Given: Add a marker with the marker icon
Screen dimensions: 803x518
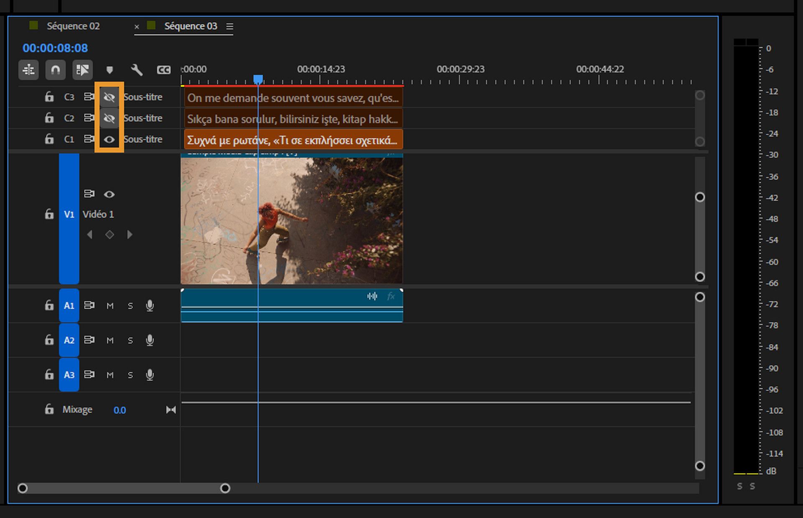Looking at the screenshot, I should pyautogui.click(x=110, y=70).
